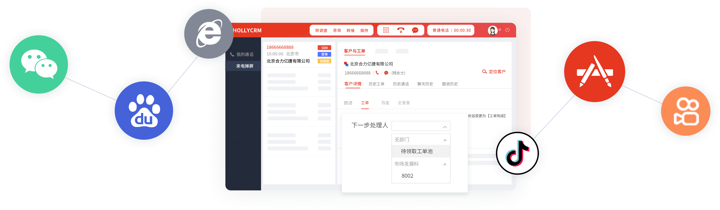Screen dimensions: 720x210
Task: Open 客户详情 tab
Action: click(x=353, y=84)
